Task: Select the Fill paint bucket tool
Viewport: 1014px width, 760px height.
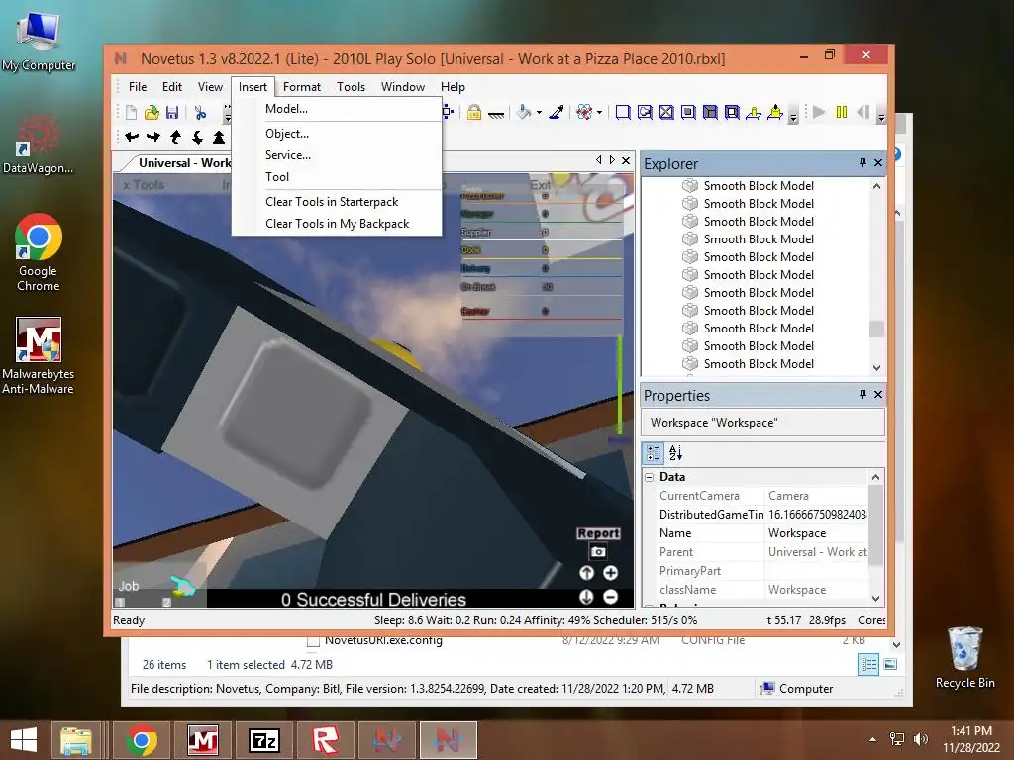Action: [523, 113]
